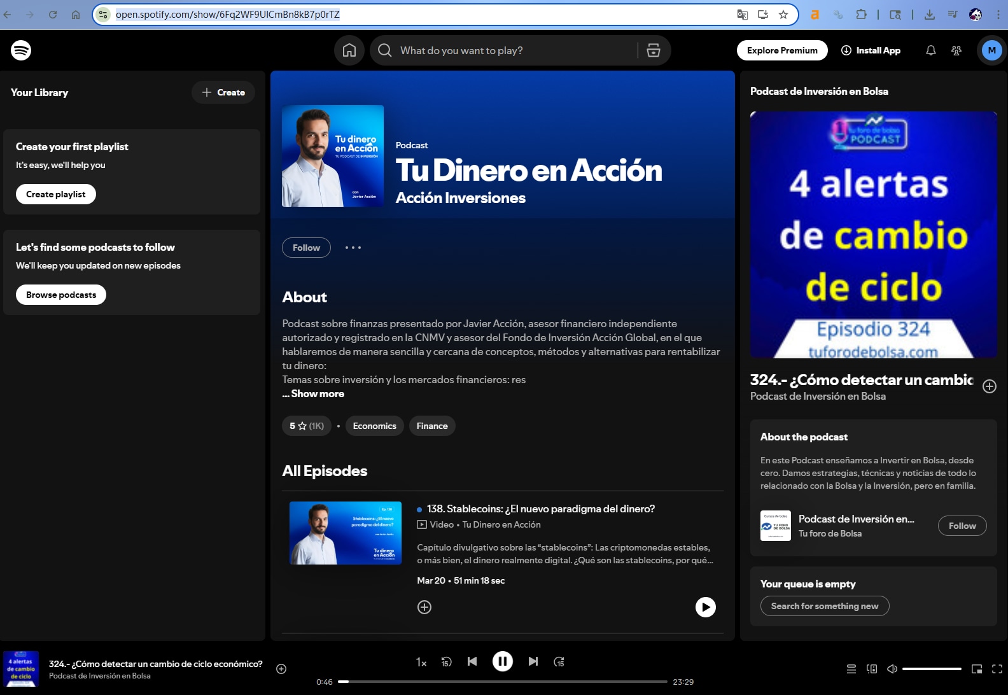
Task: Expand the About description with Show more
Action: (x=313, y=394)
